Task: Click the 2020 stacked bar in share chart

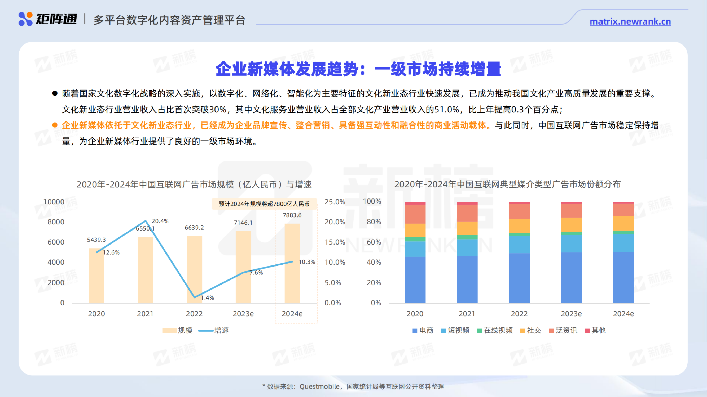Action: click(x=415, y=252)
